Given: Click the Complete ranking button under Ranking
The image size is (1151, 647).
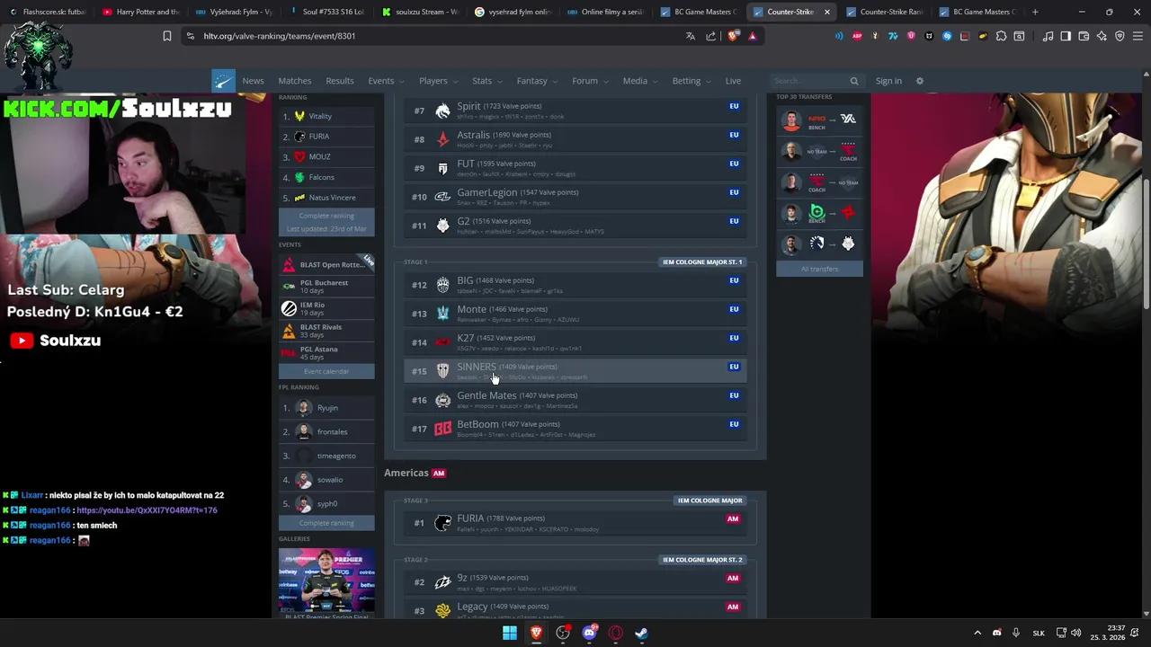Looking at the screenshot, I should tap(326, 216).
